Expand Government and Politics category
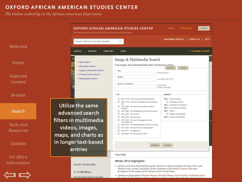The height and width of the screenshot is (182, 242). pos(165,108)
